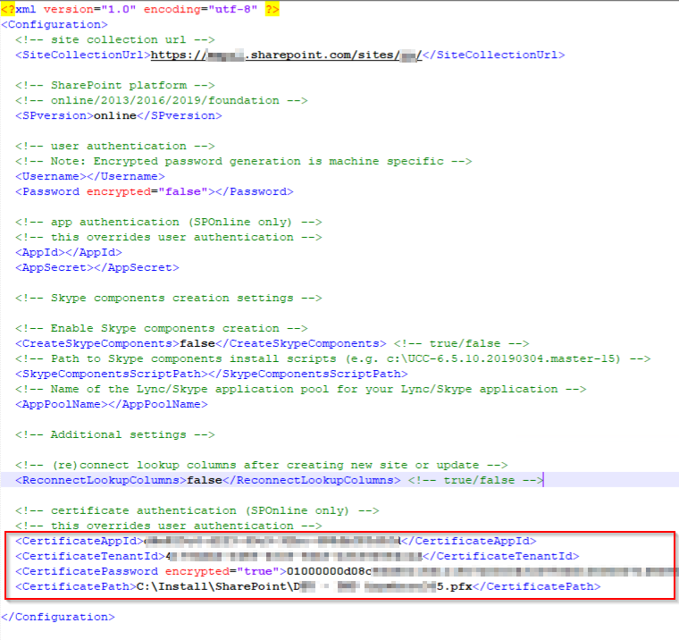Click the CertificatePath .pfx file path value
Screen dimensions: 679x640
click(x=304, y=586)
